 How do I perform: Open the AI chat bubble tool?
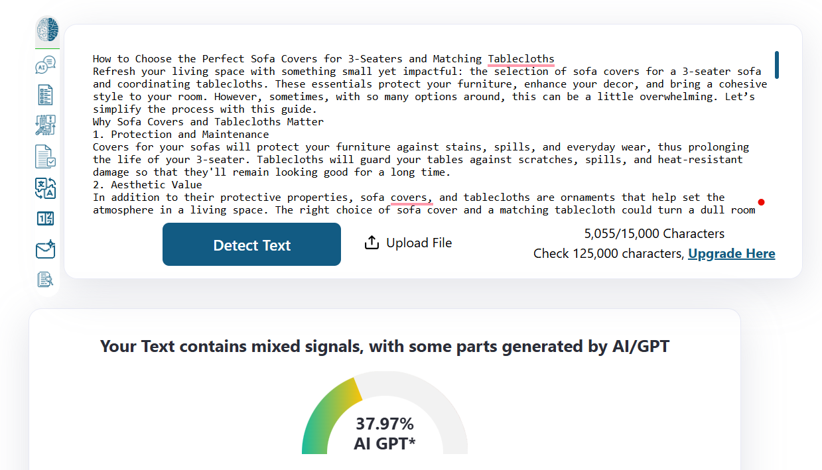[x=45, y=66]
